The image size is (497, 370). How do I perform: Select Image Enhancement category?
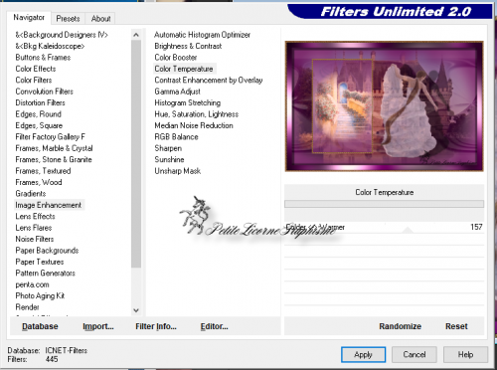tap(49, 205)
